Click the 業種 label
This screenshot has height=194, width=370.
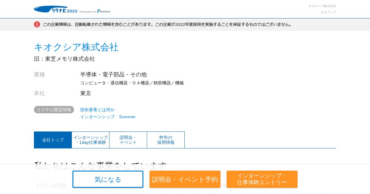pyautogui.click(x=39, y=75)
